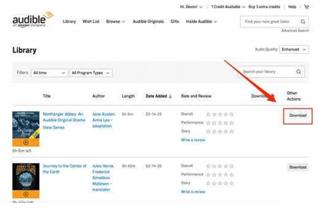Click the search icon in library search
Screen dimensions: 323x212
pos(299,71)
